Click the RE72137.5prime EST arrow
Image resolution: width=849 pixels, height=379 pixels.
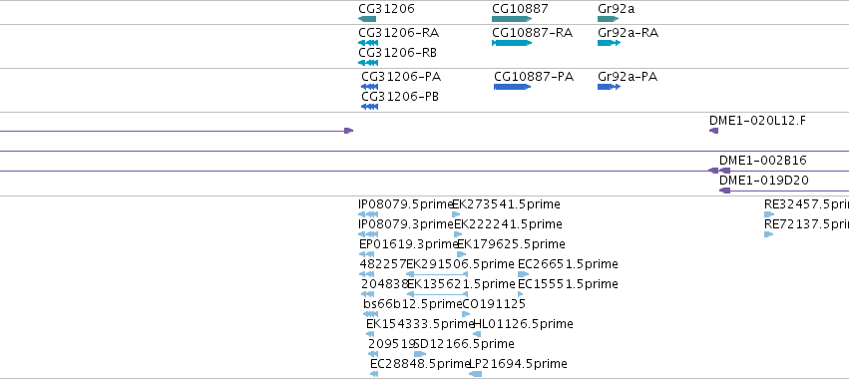click(768, 234)
